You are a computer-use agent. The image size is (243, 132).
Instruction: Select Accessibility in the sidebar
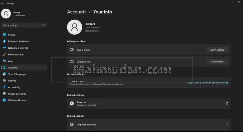[24, 87]
